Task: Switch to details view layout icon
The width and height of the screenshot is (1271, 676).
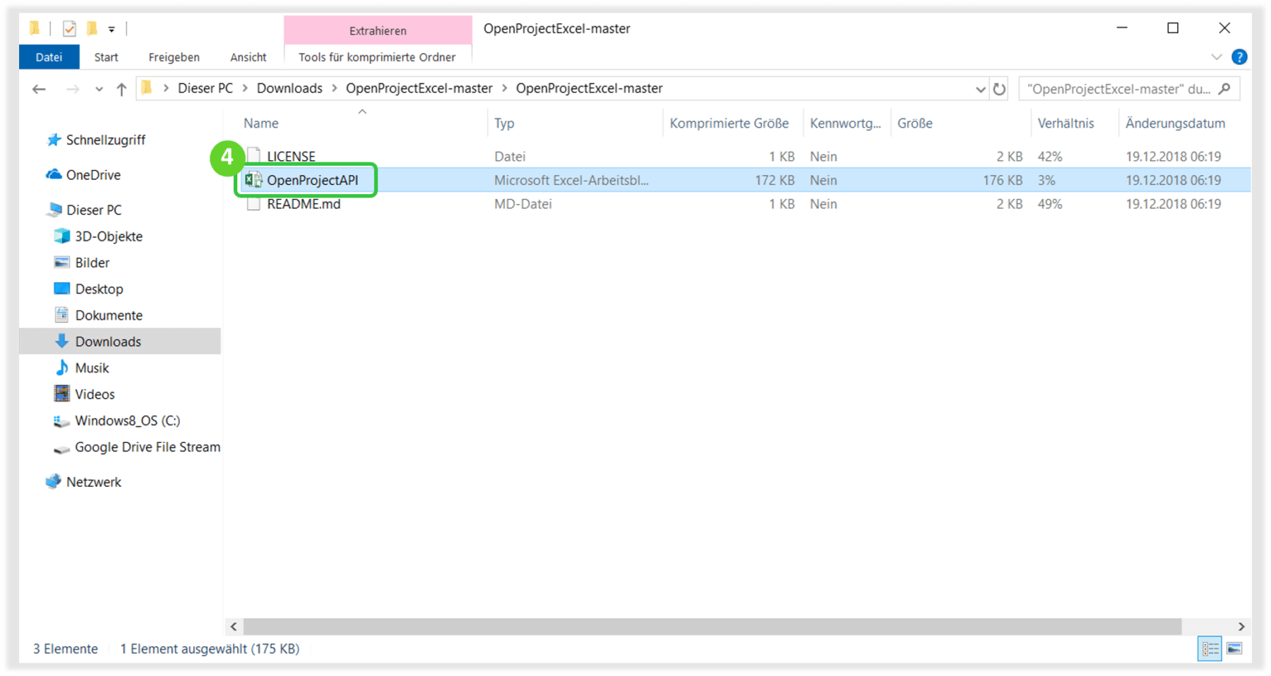Action: pos(1210,648)
